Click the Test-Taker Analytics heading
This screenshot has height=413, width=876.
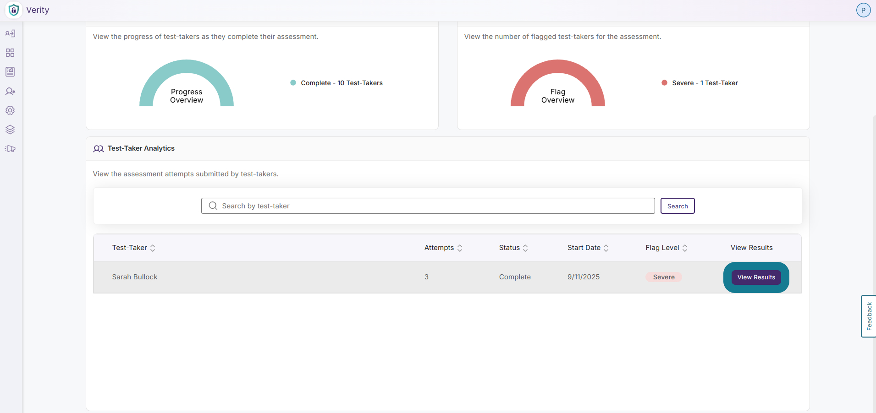coord(141,148)
